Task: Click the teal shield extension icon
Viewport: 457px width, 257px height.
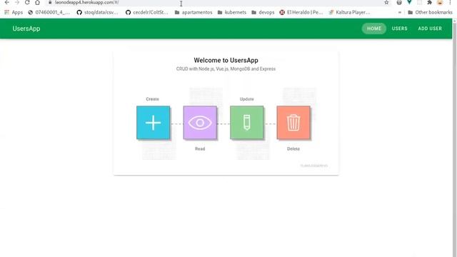Action: coord(409,2)
